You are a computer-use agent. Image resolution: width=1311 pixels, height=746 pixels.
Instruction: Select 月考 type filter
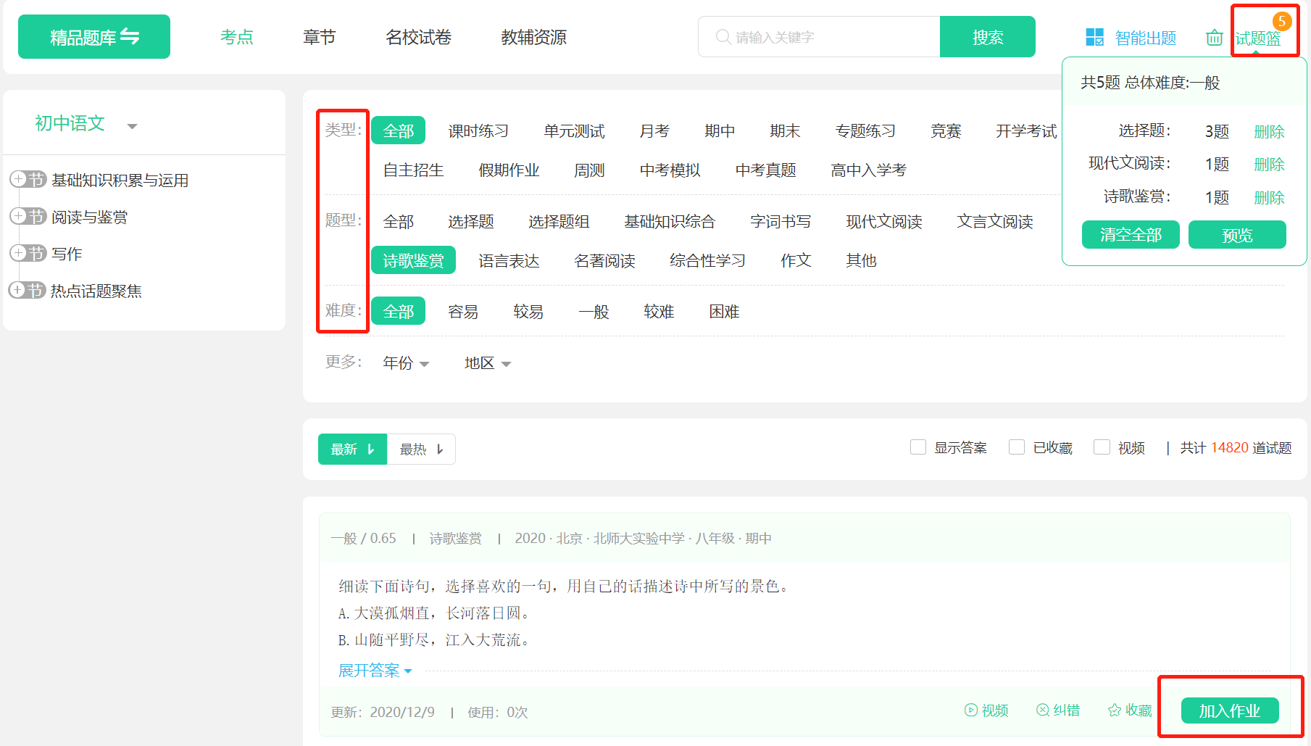(x=654, y=131)
